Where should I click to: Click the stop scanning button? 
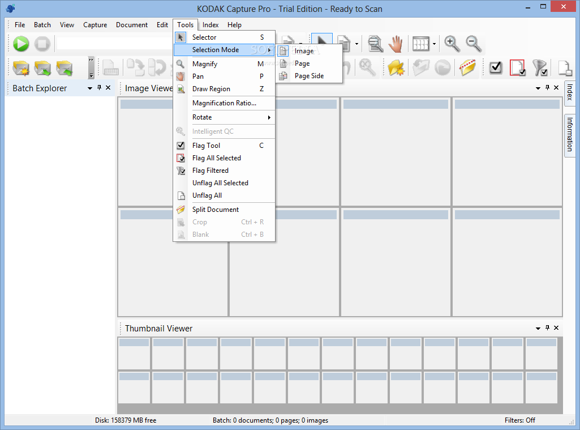pos(42,44)
